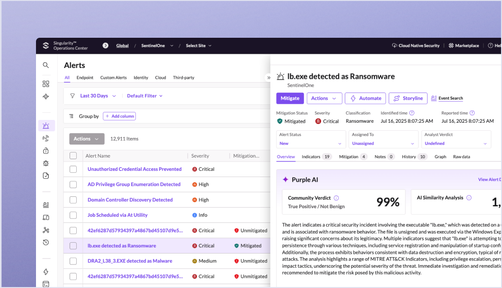Open the dashboard grid icon in sidebar
Image resolution: width=502 pixels, height=288 pixels.
pos(46,84)
